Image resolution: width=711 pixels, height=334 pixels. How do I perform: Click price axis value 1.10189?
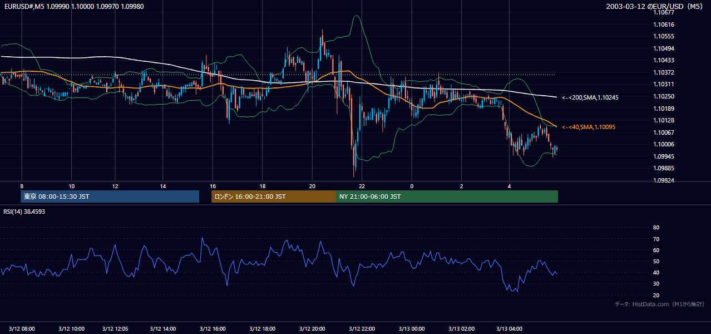click(x=664, y=109)
